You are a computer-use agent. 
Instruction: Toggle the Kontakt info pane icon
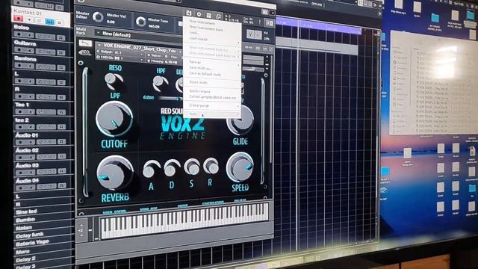pyautogui.click(x=269, y=22)
